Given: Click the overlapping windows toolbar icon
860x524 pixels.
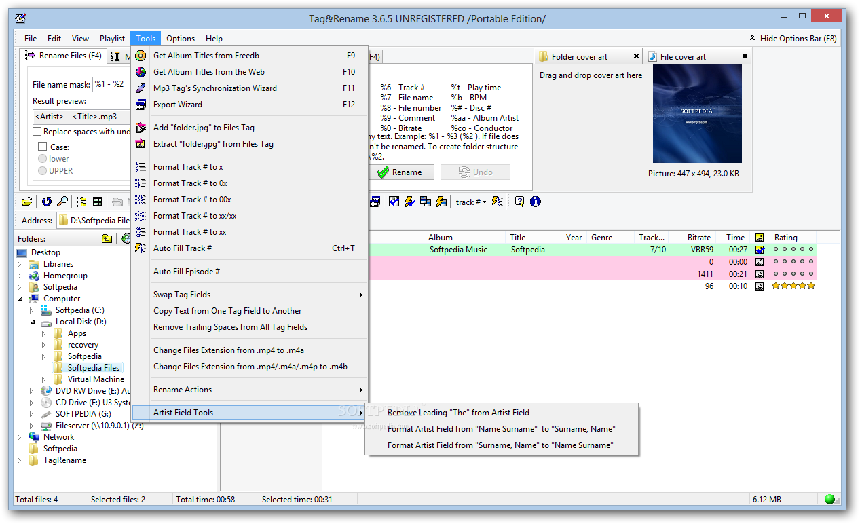Looking at the screenshot, I should coord(426,202).
